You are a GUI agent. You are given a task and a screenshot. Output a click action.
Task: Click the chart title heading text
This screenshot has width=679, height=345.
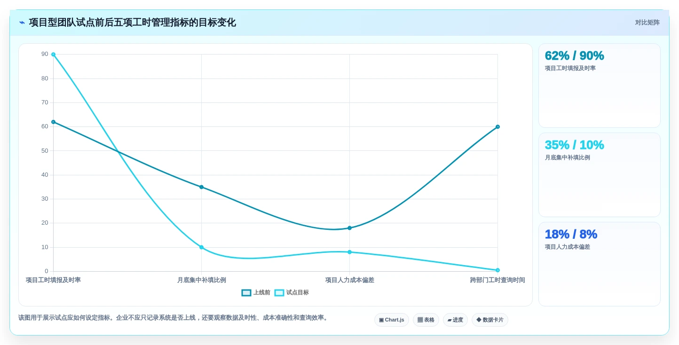coord(132,23)
